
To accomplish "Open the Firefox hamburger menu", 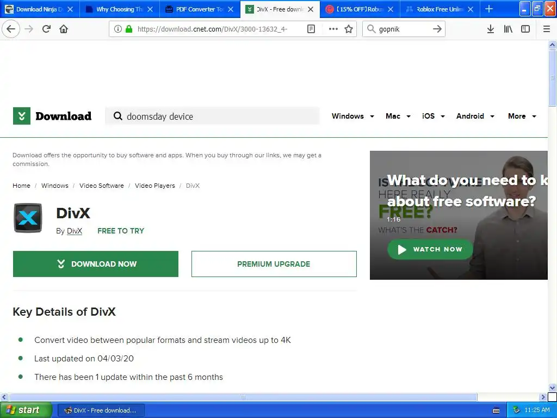I will (x=547, y=29).
